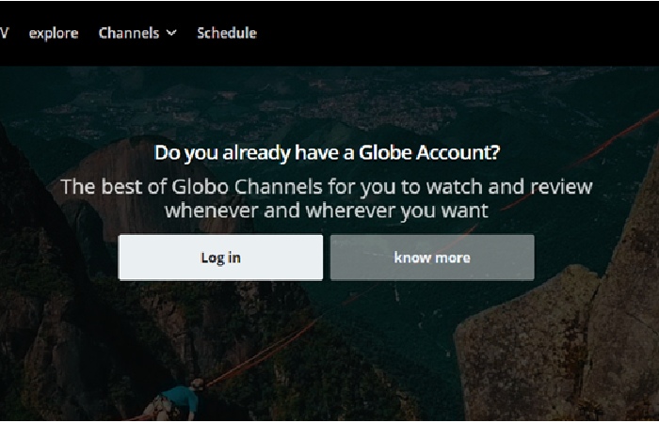The height and width of the screenshot is (423, 659).
Task: Click empty black header area right of Schedule
Action: (458, 33)
